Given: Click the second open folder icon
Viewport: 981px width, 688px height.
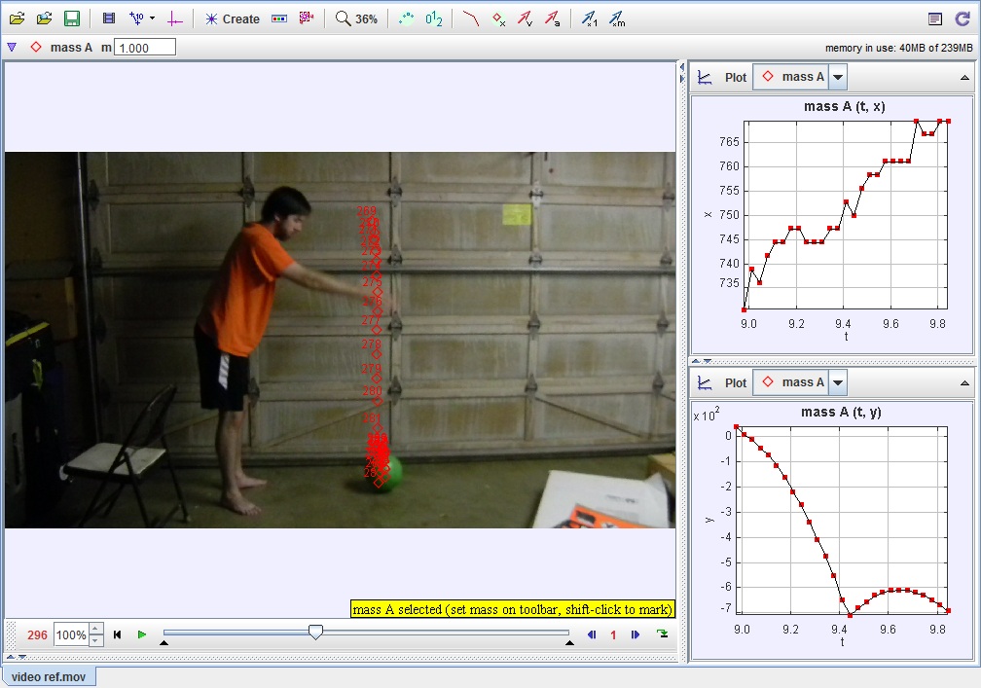Looking at the screenshot, I should 44,18.
